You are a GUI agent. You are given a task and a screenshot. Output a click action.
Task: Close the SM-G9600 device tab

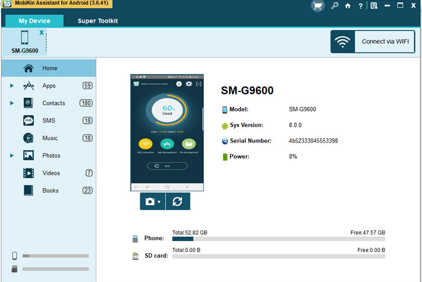(x=41, y=32)
